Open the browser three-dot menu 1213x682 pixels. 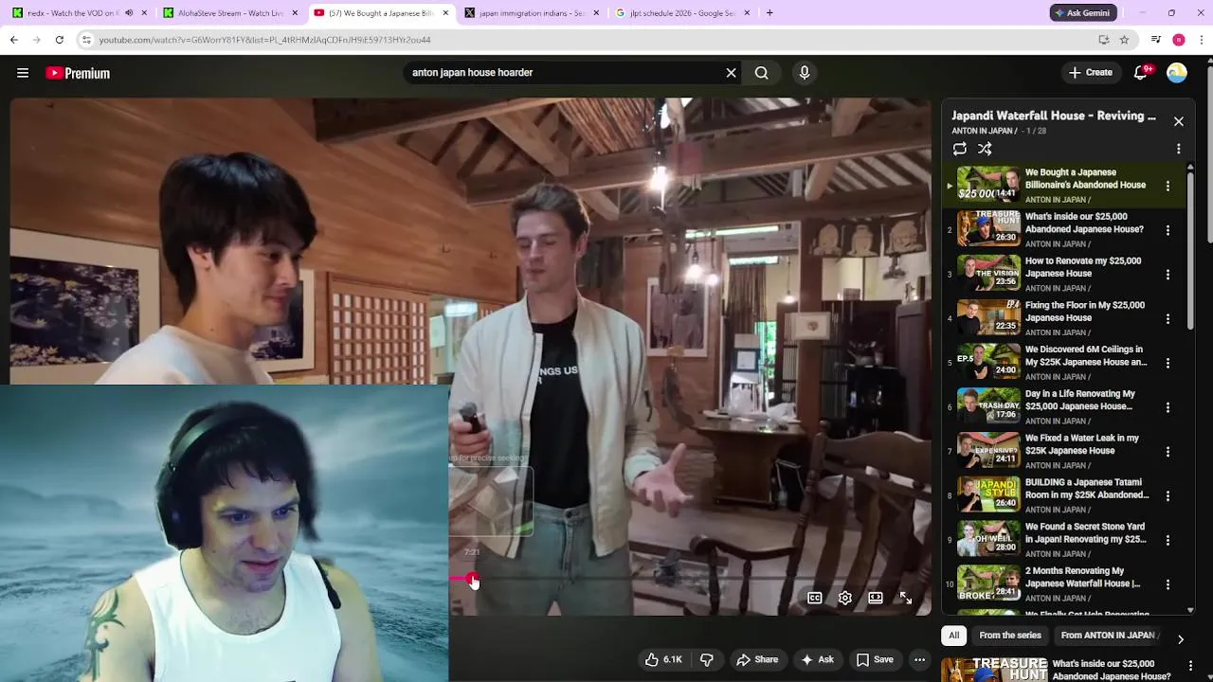click(x=1201, y=40)
